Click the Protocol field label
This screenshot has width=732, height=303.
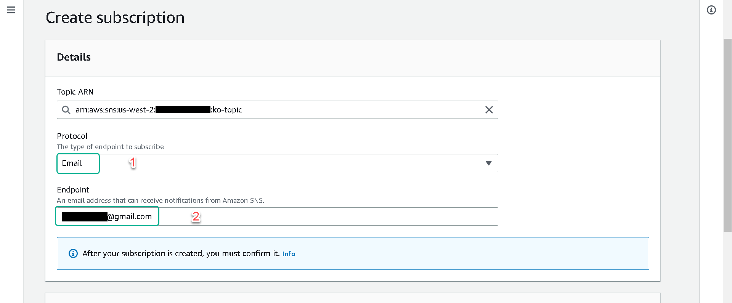click(x=72, y=136)
